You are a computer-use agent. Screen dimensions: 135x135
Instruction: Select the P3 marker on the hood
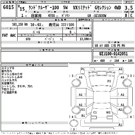pyautogui.click(x=109, y=81)
